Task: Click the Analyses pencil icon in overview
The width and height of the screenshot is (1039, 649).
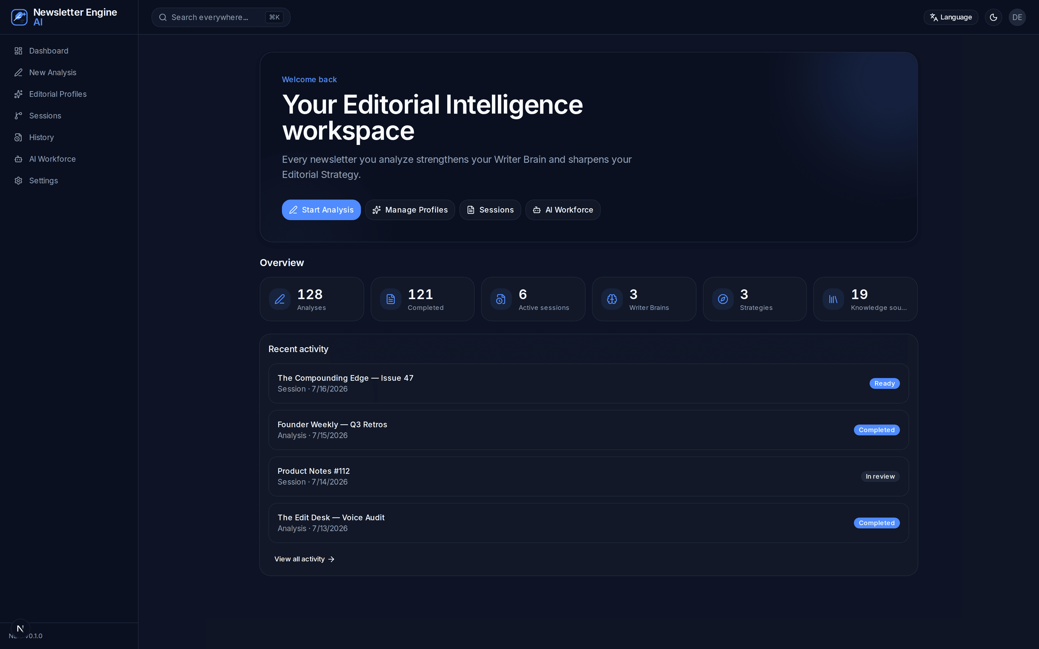Action: (280, 299)
